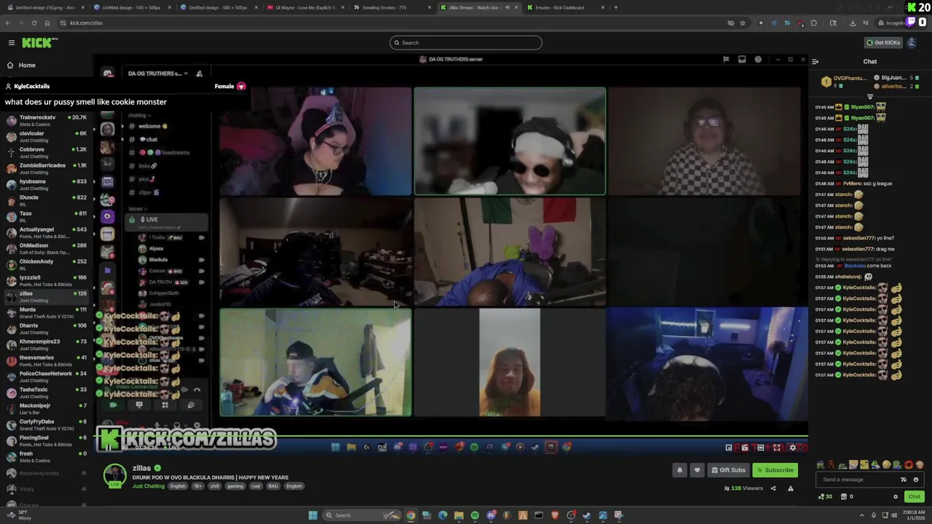Image resolution: width=932 pixels, height=524 pixels.
Task: Bookmark this page with the star icon
Action: (743, 23)
